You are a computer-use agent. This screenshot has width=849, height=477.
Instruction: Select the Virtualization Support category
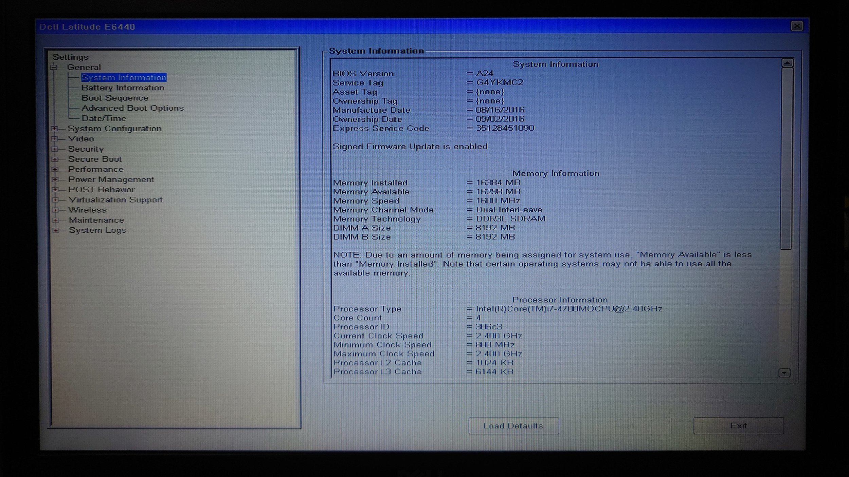(x=116, y=200)
